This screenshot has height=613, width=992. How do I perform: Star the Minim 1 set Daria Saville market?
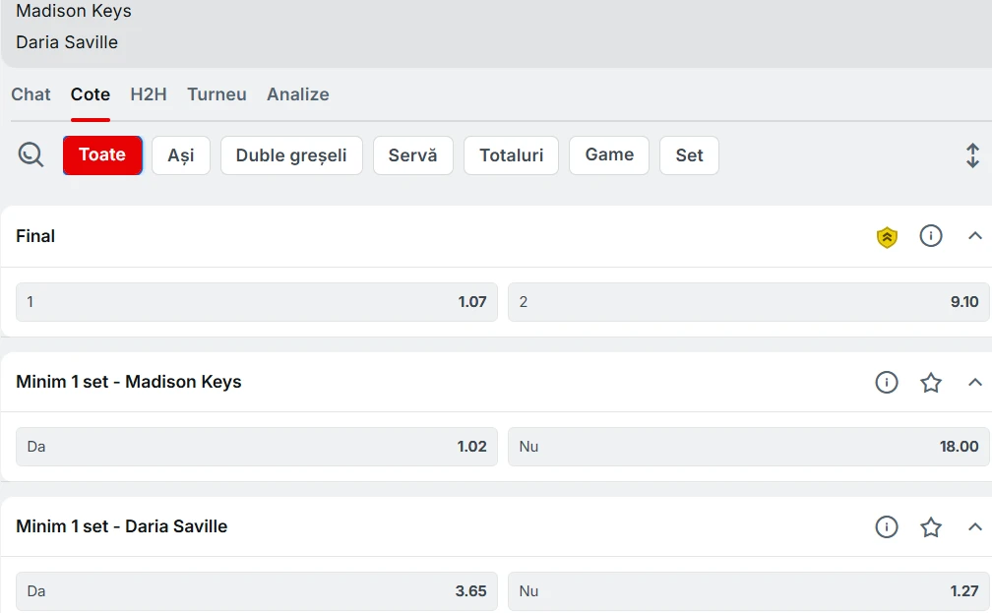(931, 527)
